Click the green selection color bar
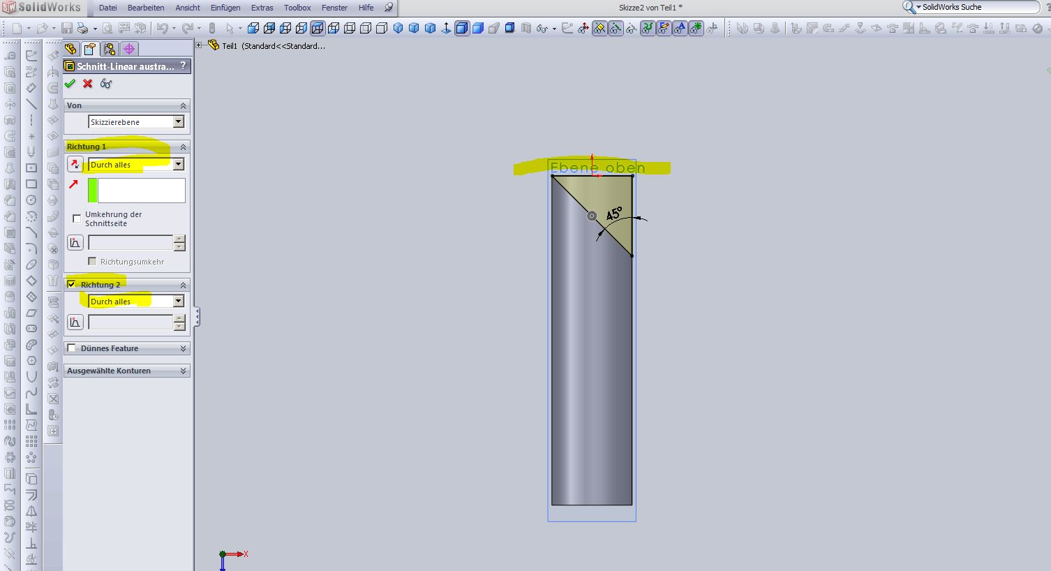1051x571 pixels. click(x=93, y=191)
